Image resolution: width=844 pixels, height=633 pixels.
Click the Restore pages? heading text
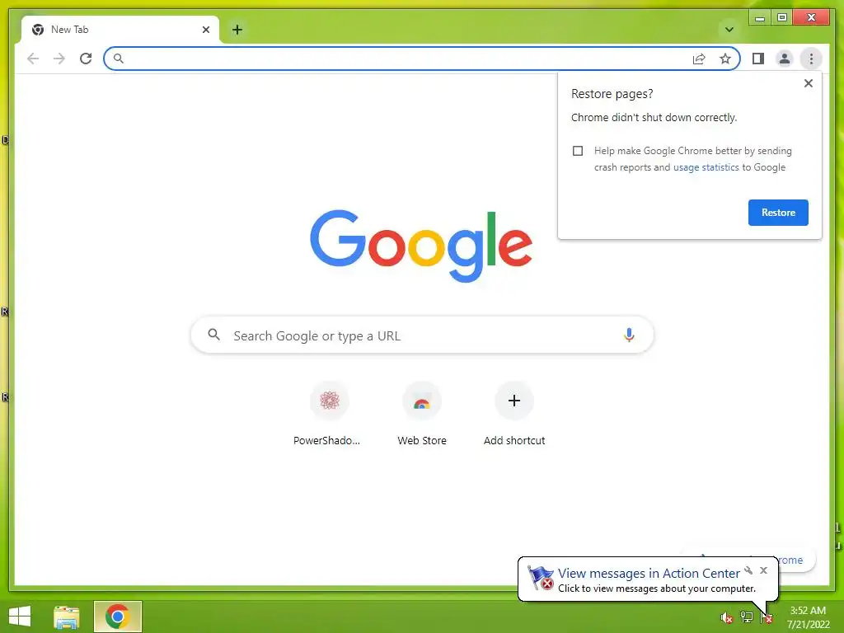pyautogui.click(x=612, y=94)
